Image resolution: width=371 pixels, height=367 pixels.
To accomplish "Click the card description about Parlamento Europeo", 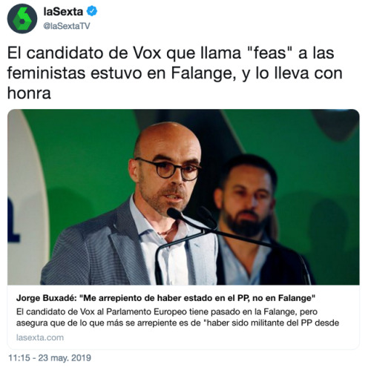I will click(x=177, y=317).
